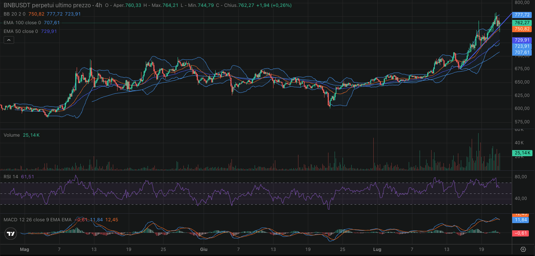This screenshot has width=535, height=256.
Task: Select BNBUSDT perpetui ultimo prezzo symbol title
Action: click(x=47, y=5)
